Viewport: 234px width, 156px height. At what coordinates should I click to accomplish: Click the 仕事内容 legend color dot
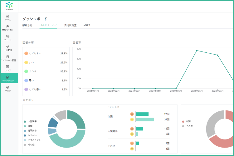click(x=25, y=131)
